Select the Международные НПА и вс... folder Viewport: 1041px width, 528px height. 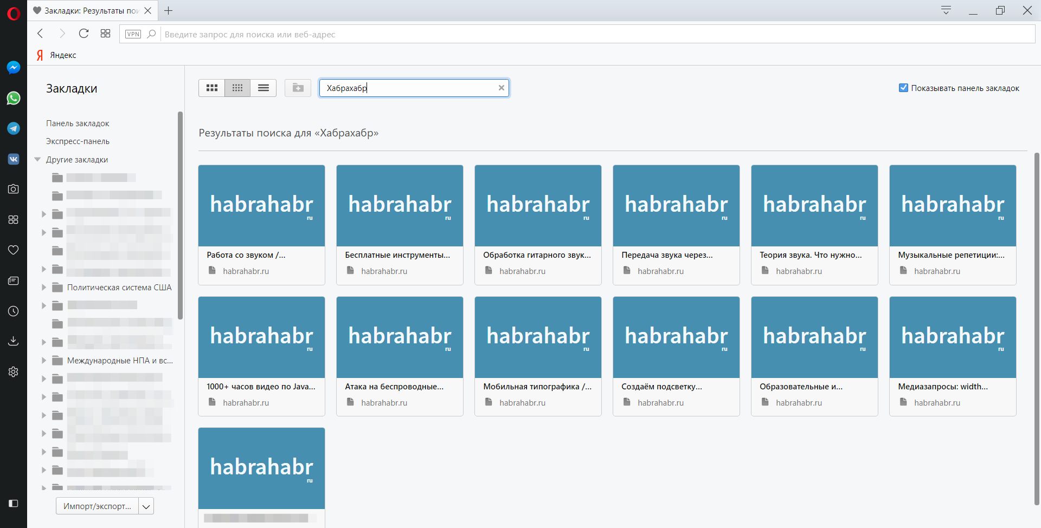pos(120,361)
